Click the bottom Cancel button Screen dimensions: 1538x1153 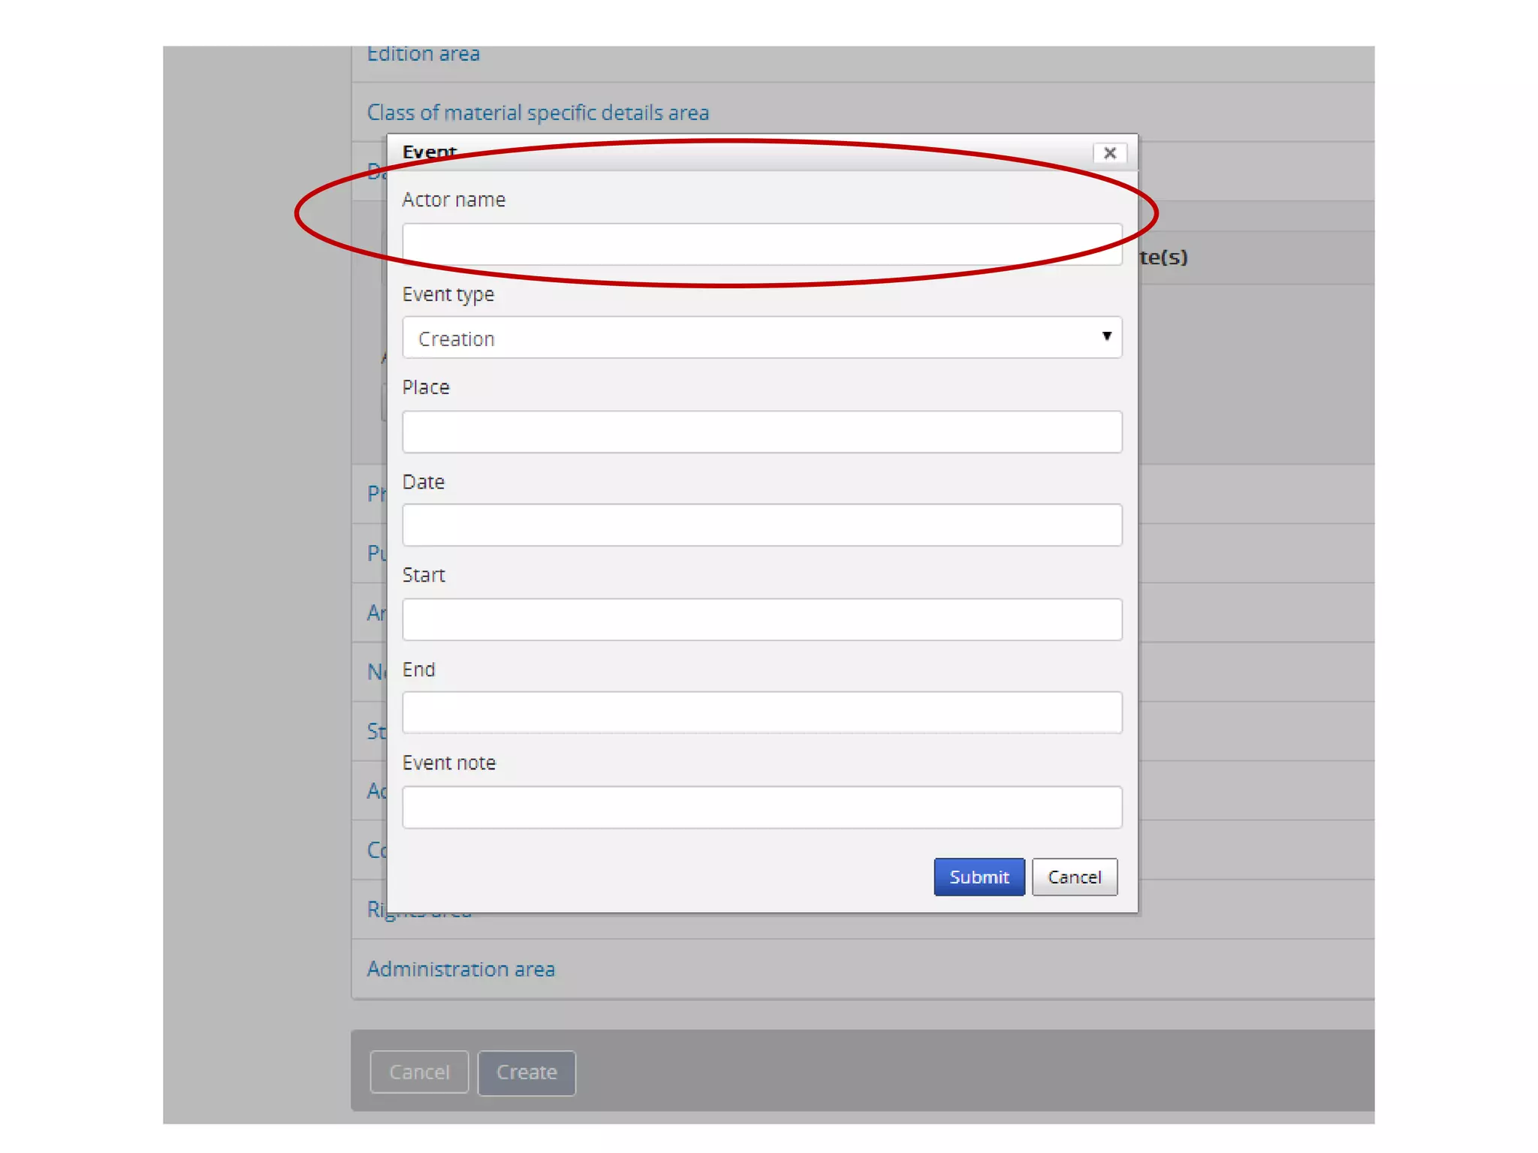click(x=419, y=1073)
